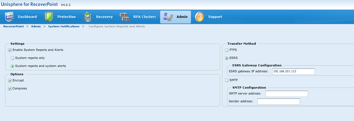Choose SMTP transfer method
354x121 pixels.
point(227,80)
